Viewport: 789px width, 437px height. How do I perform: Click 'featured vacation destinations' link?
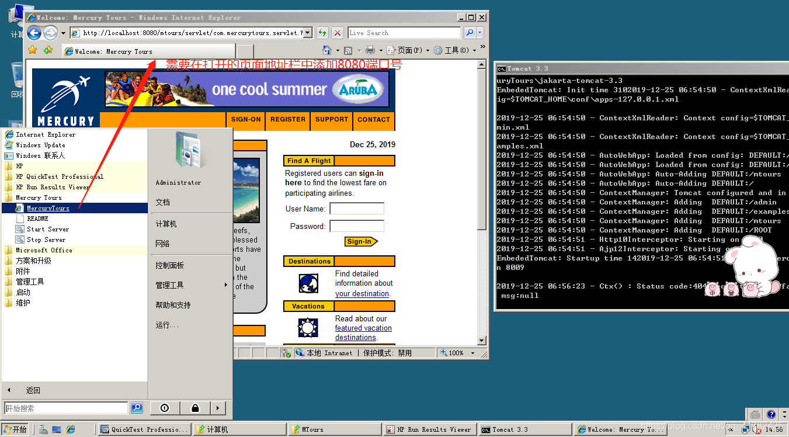[x=363, y=333]
